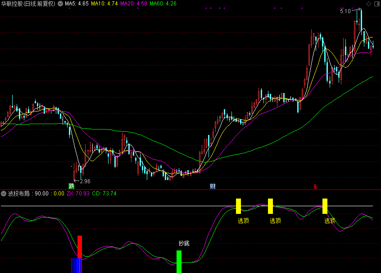Image resolution: width=381 pixels, height=273 pixels.
Task: Select the 华联控股 stock title
Action: (x=28, y=4)
